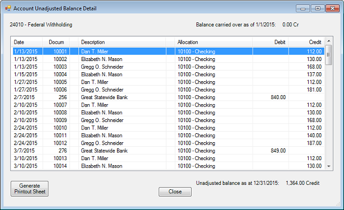This screenshot has width=344, height=210.
Task: Click the scrollbar down arrow
Action: click(329, 166)
